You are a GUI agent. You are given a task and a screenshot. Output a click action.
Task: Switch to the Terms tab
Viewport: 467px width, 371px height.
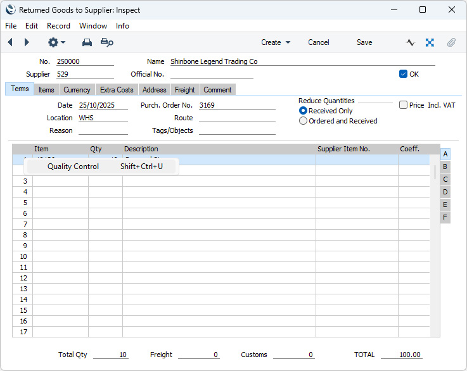pyautogui.click(x=20, y=89)
